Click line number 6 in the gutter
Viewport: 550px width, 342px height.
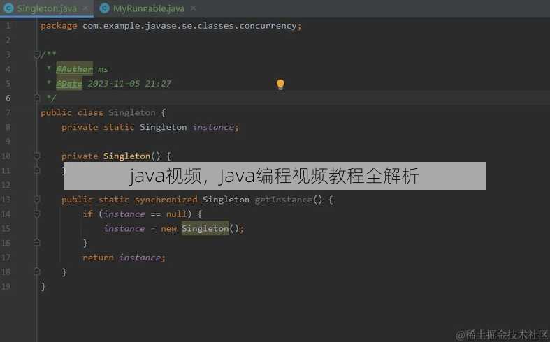[x=8, y=98]
